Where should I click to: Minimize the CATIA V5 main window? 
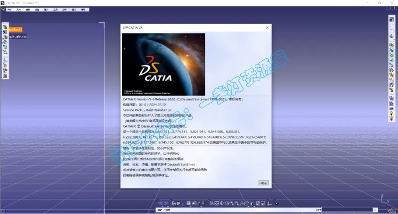point(367,3)
